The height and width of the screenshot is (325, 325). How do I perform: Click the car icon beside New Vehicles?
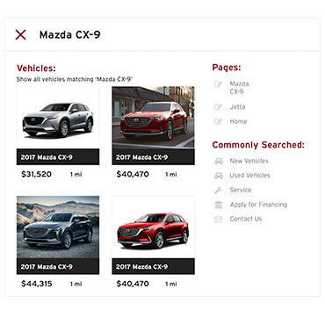coord(219,161)
